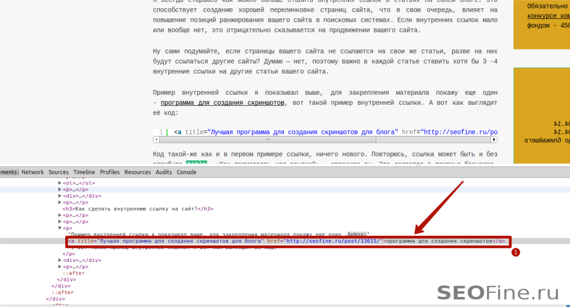Screen dimensions: 570x307
Task: Switch to the Audits tab
Action: click(x=164, y=172)
